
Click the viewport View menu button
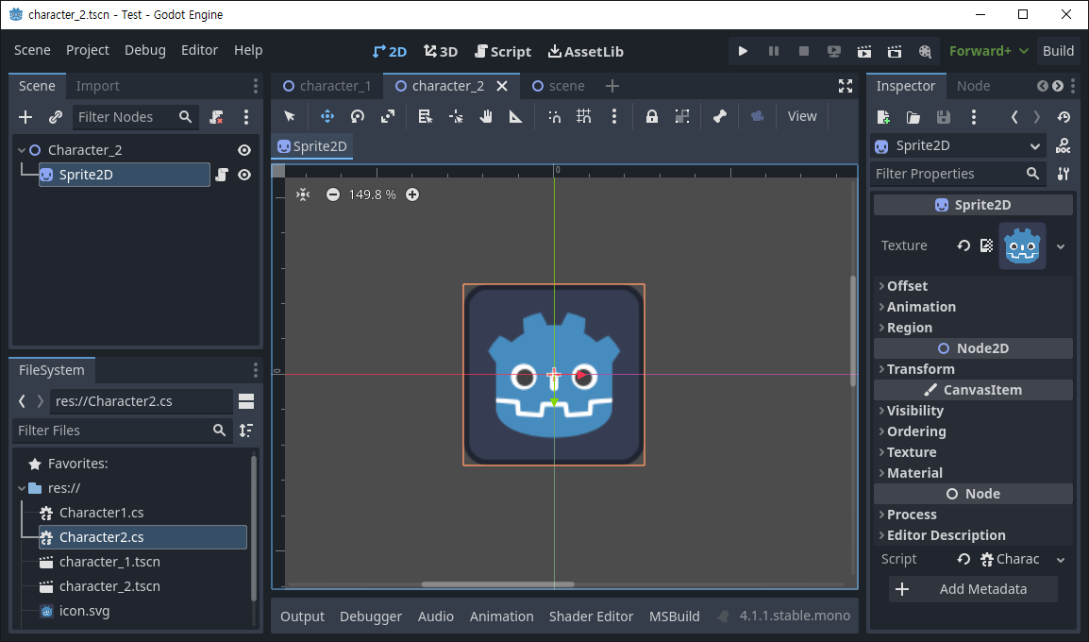pos(801,117)
